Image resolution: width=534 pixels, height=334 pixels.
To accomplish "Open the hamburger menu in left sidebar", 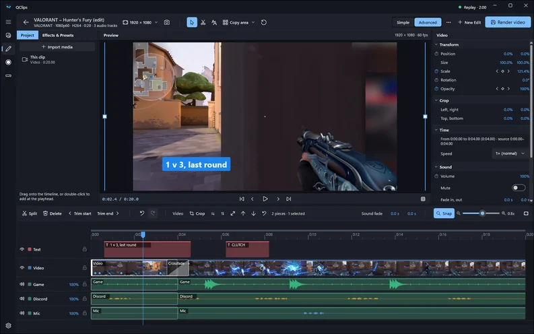I will (8, 22).
